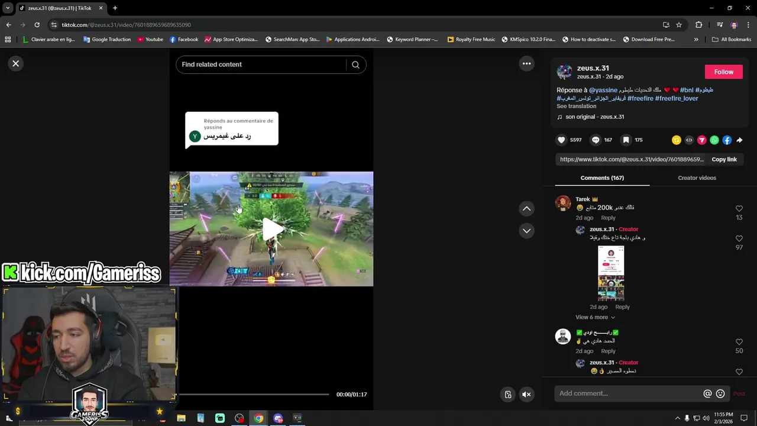The height and width of the screenshot is (426, 757).
Task: Unmute the video via speaker icon
Action: pyautogui.click(x=526, y=395)
